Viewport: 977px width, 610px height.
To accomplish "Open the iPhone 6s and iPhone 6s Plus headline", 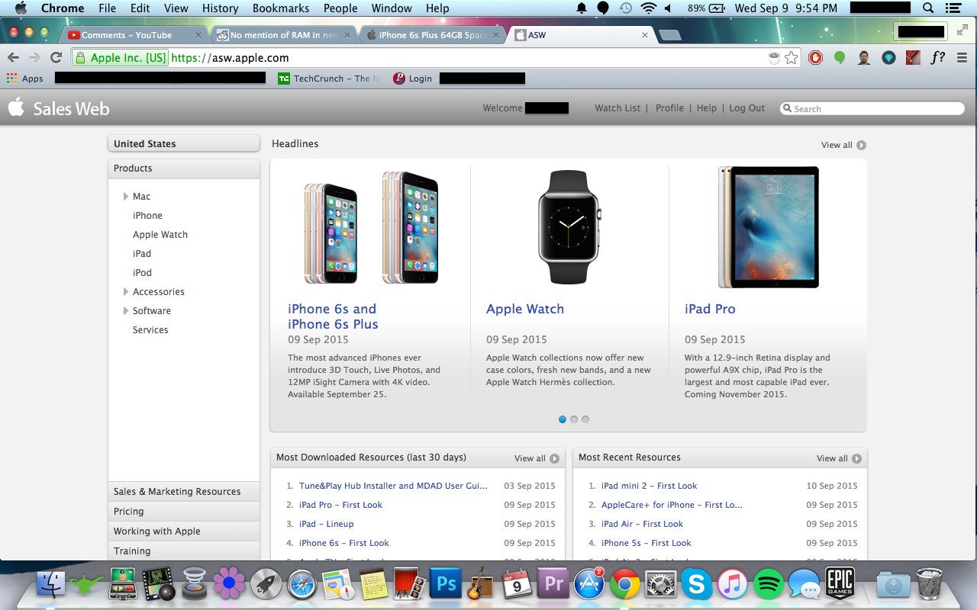I will (333, 316).
